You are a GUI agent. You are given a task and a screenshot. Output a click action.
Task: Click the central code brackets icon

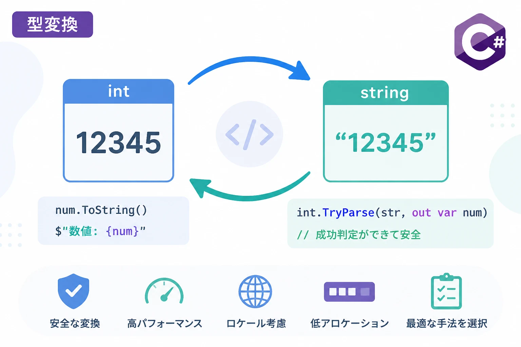[x=249, y=134]
